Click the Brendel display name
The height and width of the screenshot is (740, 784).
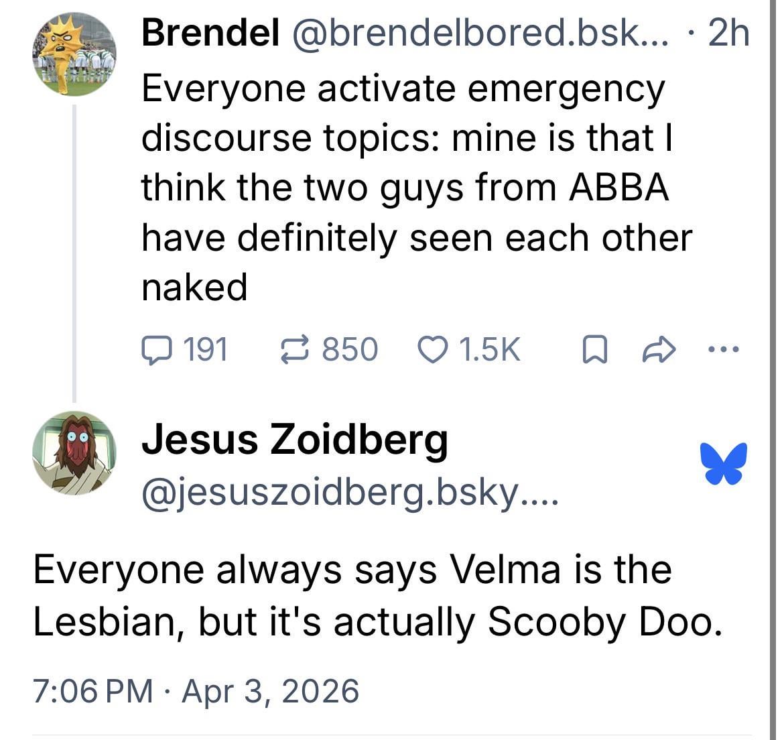tap(210, 33)
